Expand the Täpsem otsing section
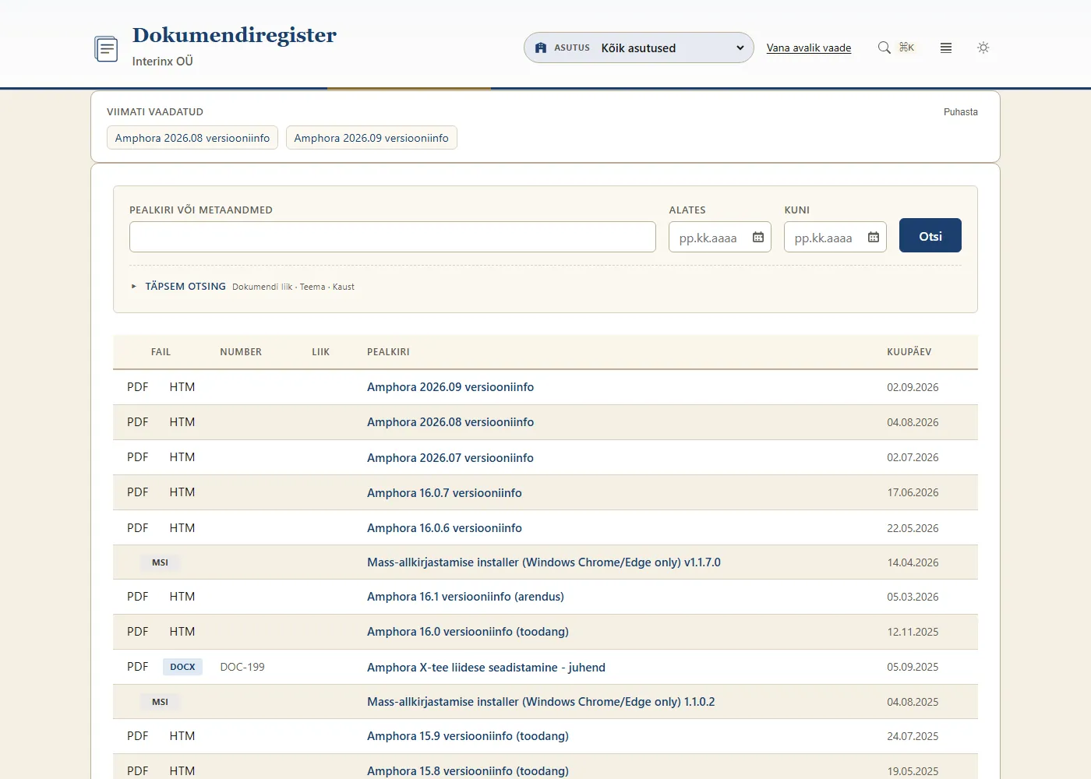Image resolution: width=1091 pixels, height=779 pixels. point(185,286)
